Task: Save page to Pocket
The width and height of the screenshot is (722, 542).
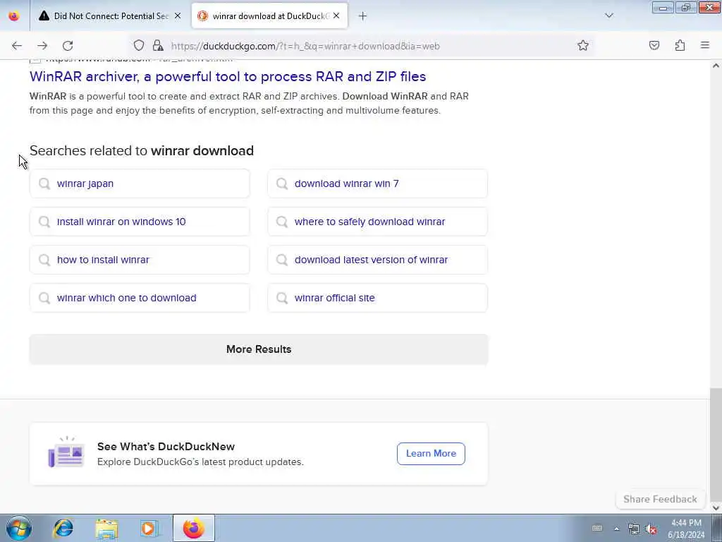Action: pyautogui.click(x=654, y=45)
